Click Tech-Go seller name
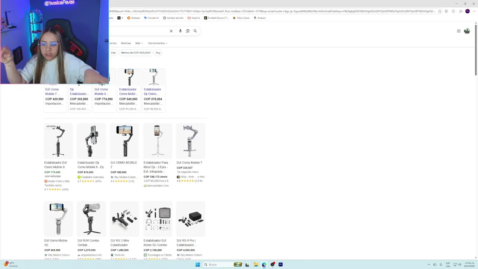This screenshot has width=478, height=269. click(x=119, y=255)
